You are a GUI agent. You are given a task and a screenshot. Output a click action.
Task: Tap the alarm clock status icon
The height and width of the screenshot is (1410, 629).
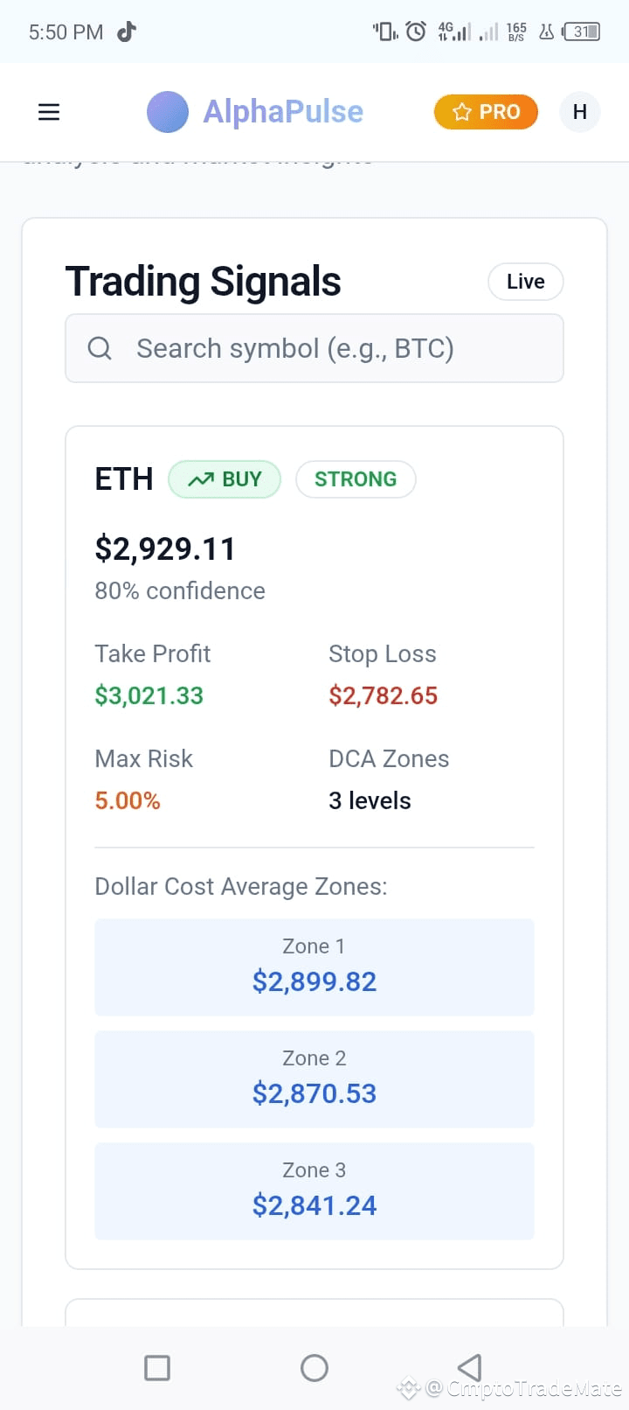click(417, 31)
